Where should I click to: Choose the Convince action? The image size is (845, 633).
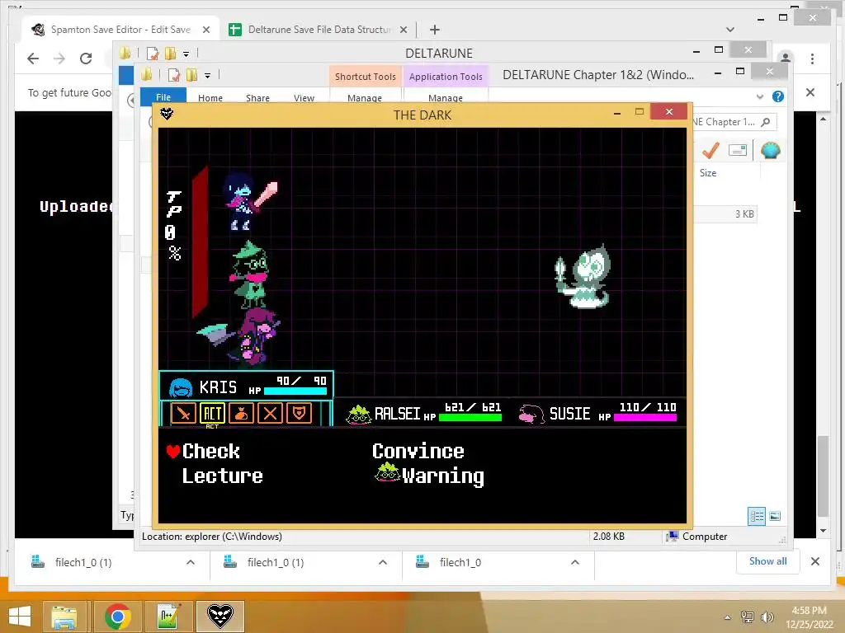pyautogui.click(x=418, y=451)
